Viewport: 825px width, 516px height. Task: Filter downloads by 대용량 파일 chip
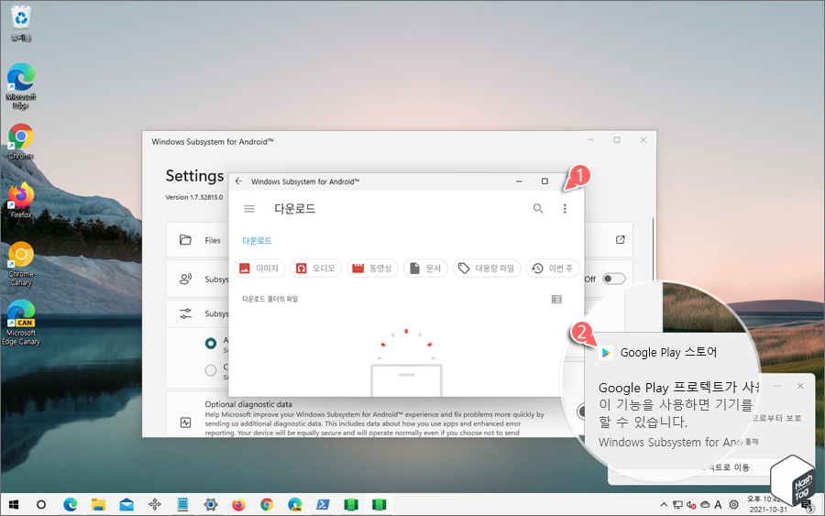[487, 269]
